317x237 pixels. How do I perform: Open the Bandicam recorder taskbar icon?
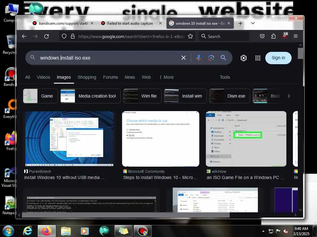[x=143, y=231]
